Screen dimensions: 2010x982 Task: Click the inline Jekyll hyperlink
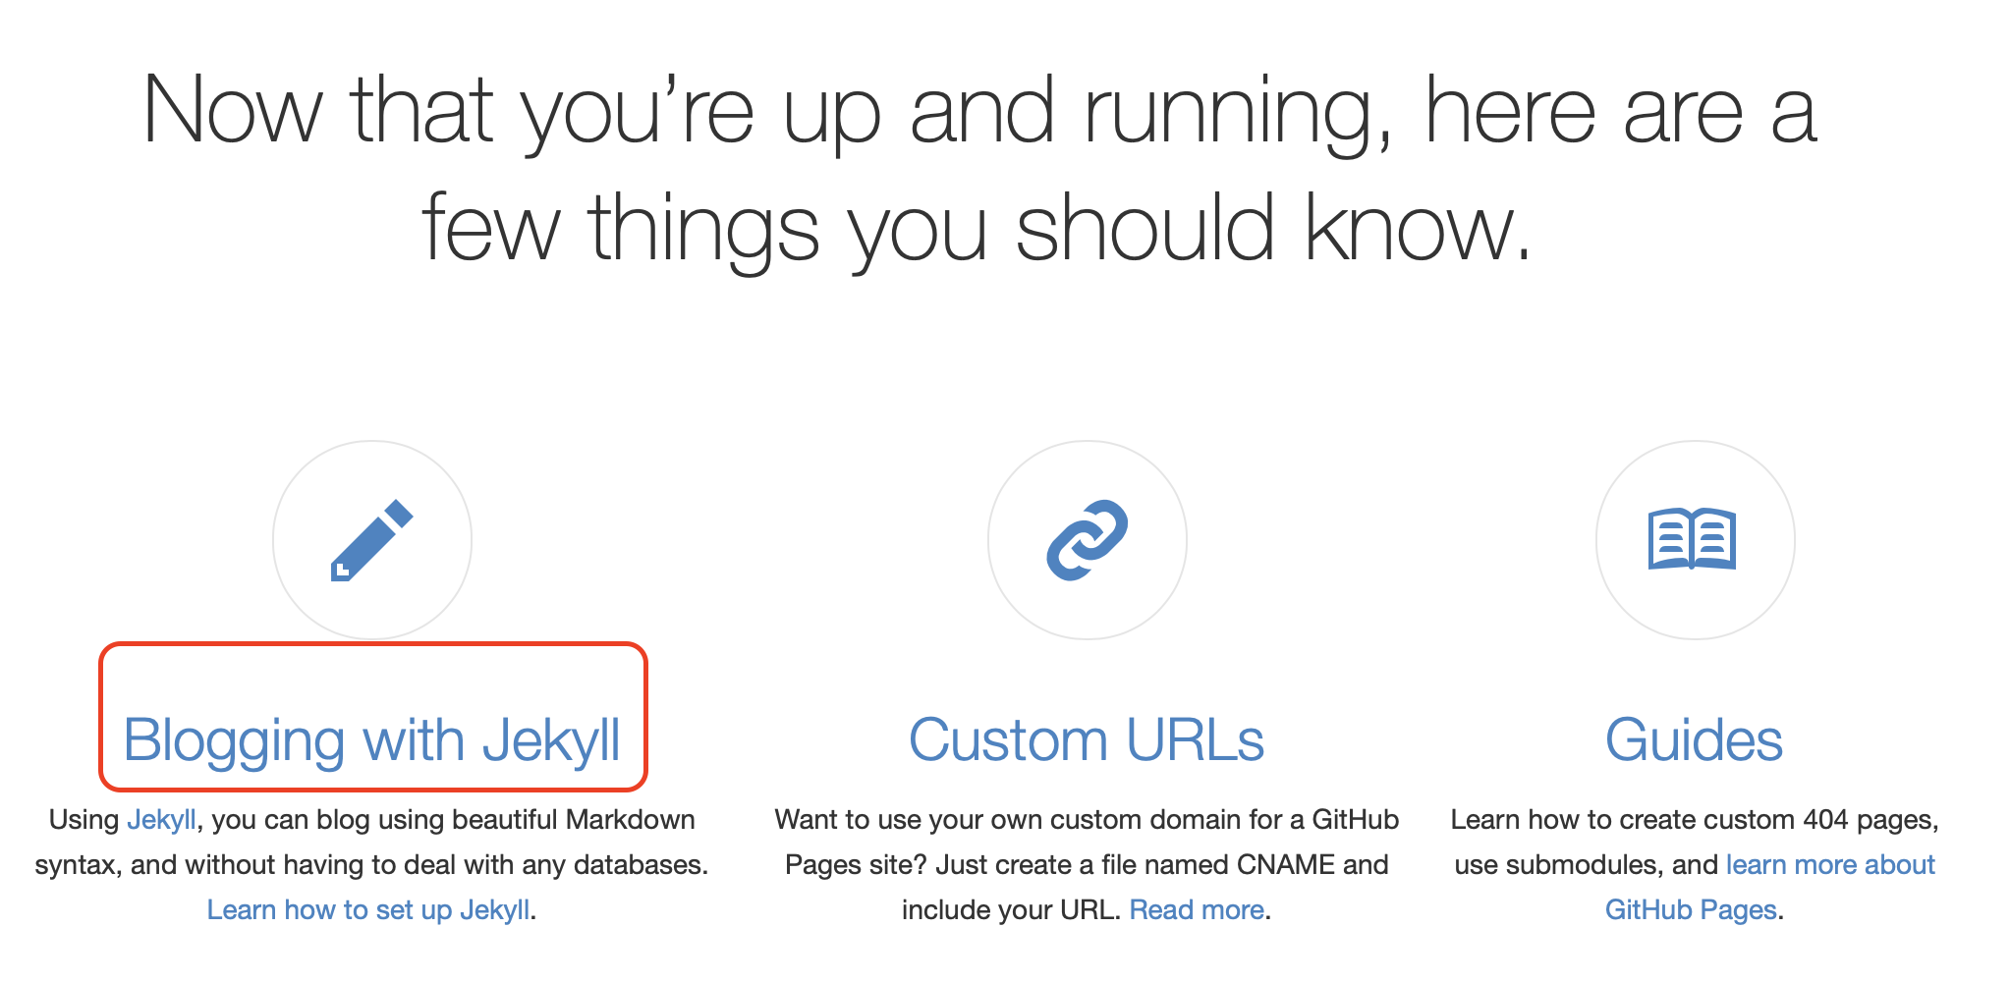(163, 818)
